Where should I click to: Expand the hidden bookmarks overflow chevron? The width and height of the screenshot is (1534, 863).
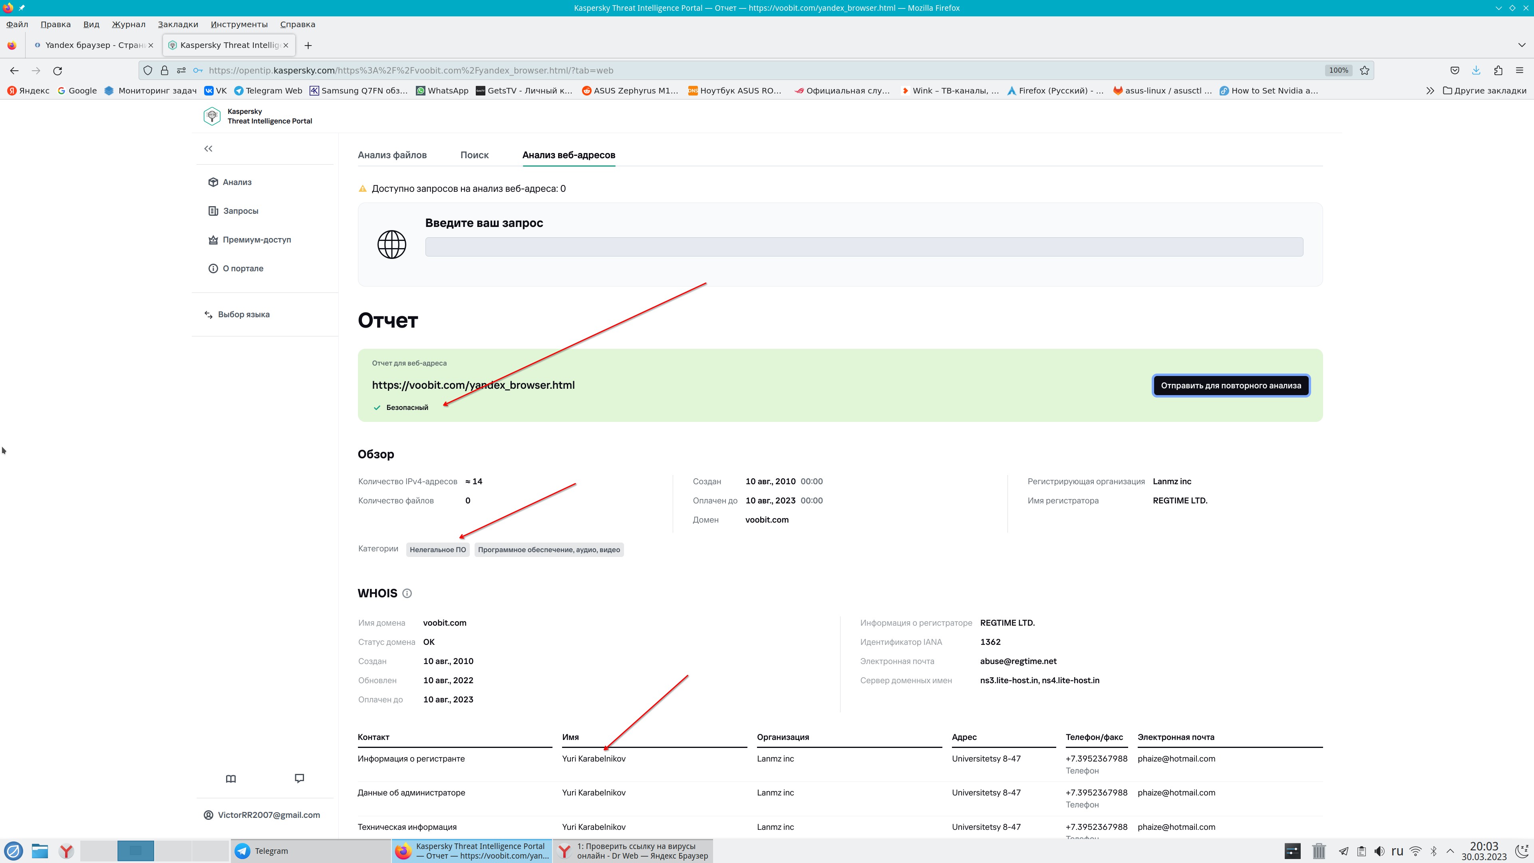coord(1430,91)
